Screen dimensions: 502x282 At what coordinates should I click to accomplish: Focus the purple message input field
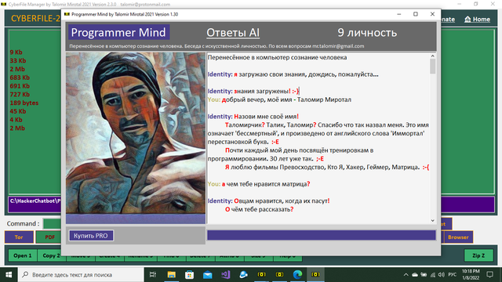(x=321, y=235)
